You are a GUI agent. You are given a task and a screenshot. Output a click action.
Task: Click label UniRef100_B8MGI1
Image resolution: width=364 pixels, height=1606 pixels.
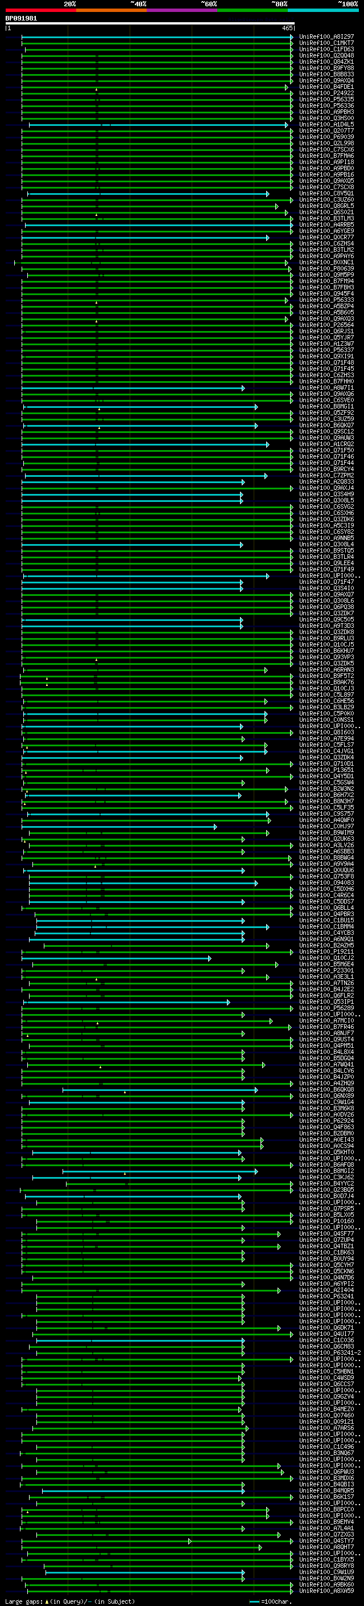(x=326, y=407)
